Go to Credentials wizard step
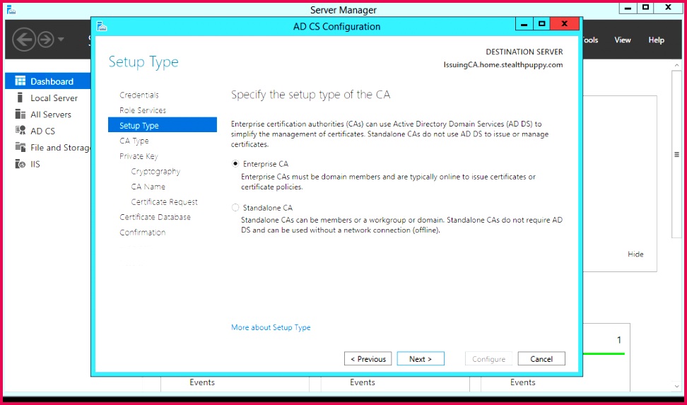Screen dimensions: 687x405 139,95
